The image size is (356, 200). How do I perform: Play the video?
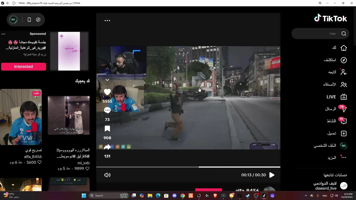click(x=272, y=175)
